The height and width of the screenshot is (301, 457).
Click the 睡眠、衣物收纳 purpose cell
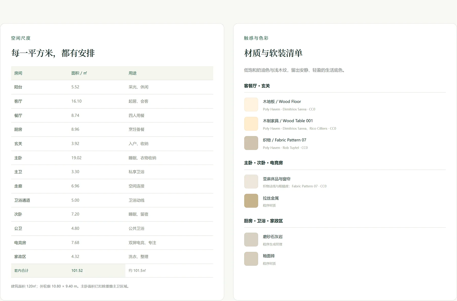142,158
